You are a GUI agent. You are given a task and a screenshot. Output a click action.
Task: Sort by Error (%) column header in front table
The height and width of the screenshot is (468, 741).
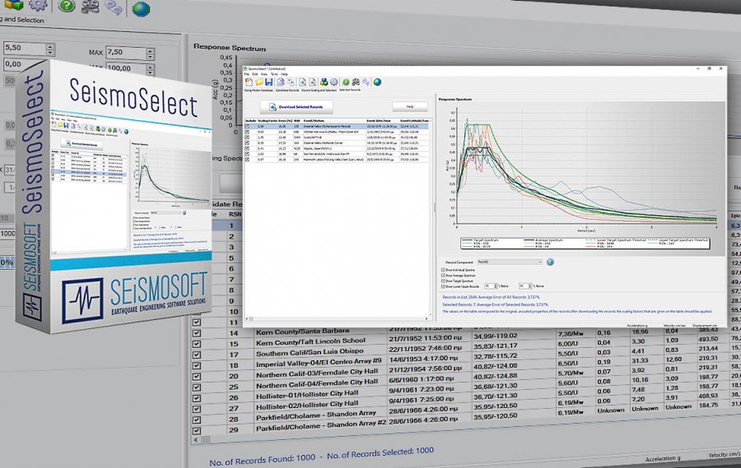[x=286, y=121]
